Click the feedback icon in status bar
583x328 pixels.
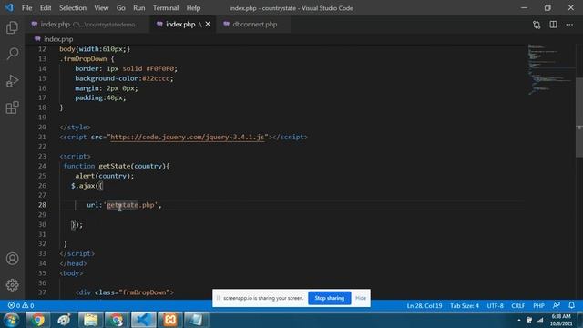pyautogui.click(x=557, y=305)
